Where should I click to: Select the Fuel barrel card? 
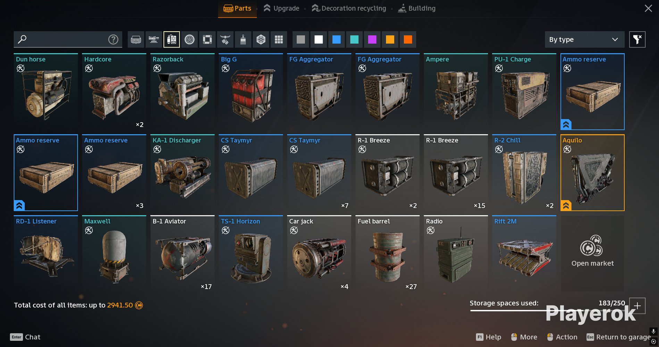pyautogui.click(x=387, y=253)
